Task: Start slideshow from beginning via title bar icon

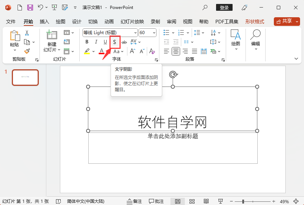Action: pos(54,8)
